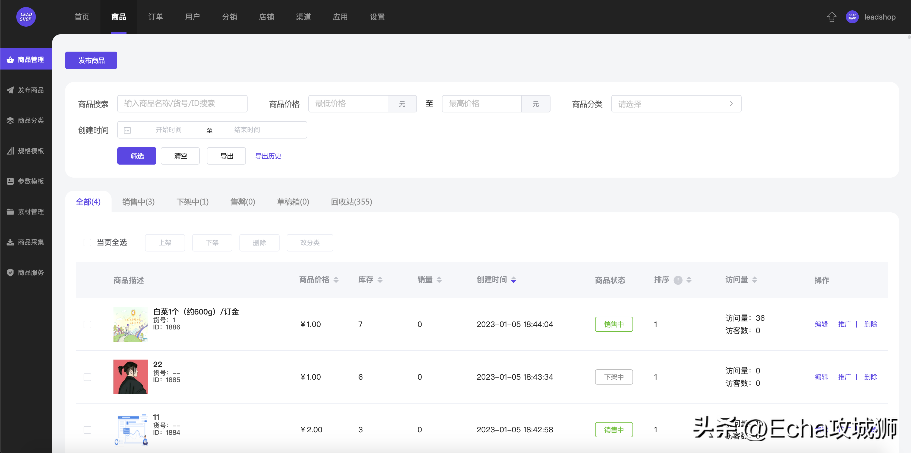Check the box for product 11 row
911x453 pixels.
(x=87, y=430)
